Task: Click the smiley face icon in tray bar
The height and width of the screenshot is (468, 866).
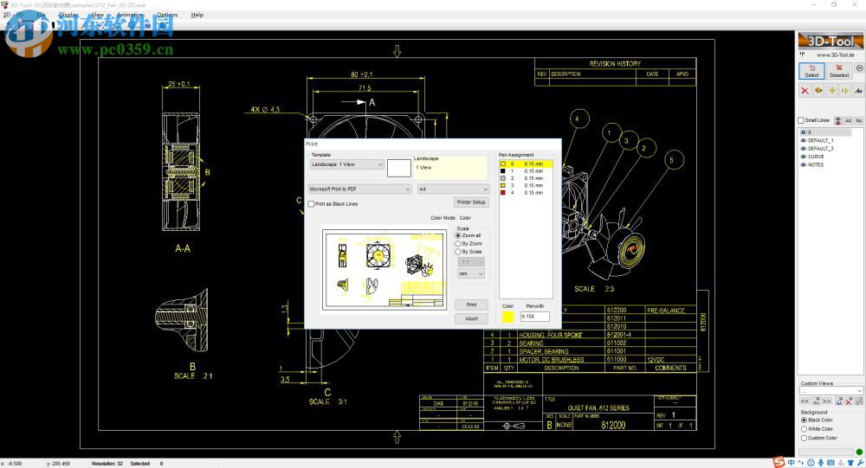Action: (811, 463)
